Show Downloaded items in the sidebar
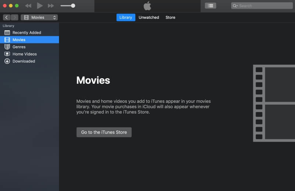 [x=29, y=61]
